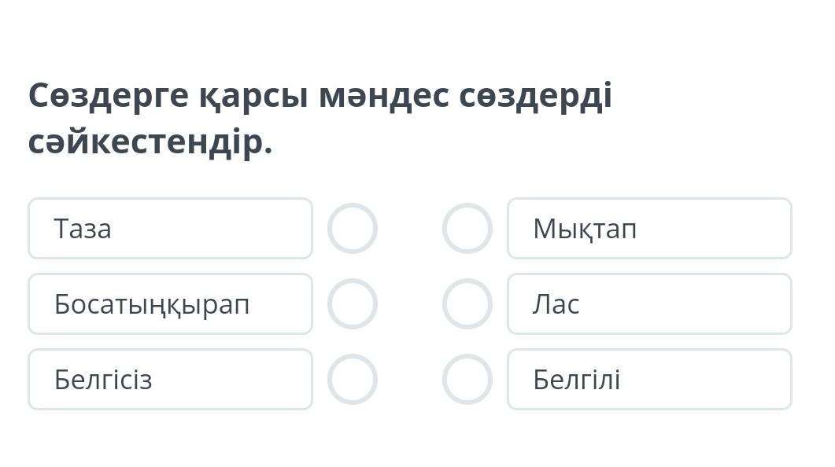Pick the Белгісіз word box

(x=170, y=380)
